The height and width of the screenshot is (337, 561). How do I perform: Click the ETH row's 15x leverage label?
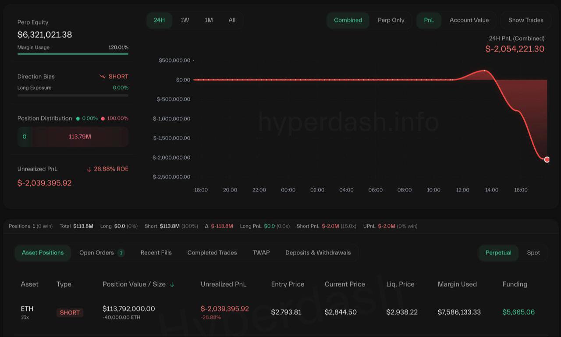tap(25, 317)
